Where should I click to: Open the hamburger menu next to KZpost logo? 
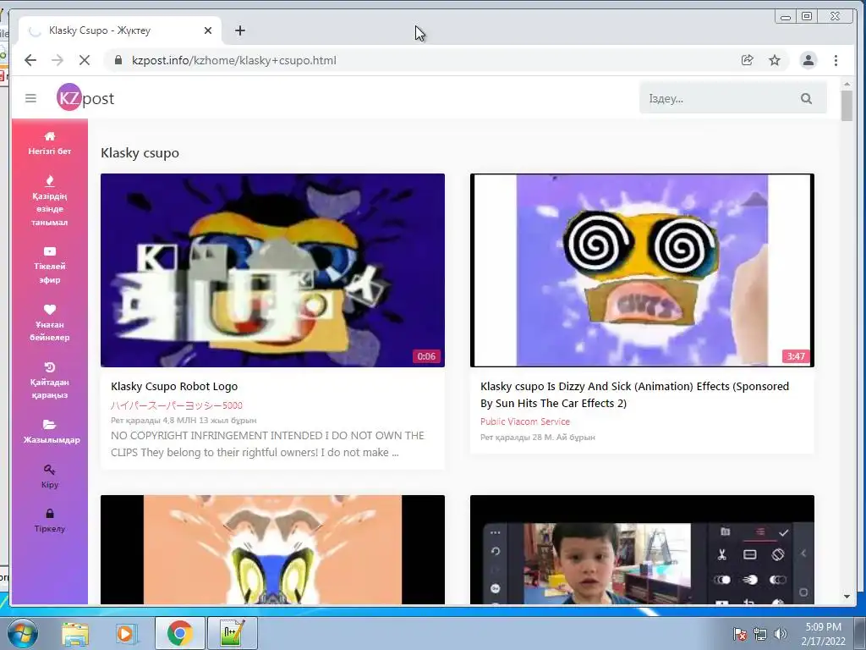tap(31, 98)
